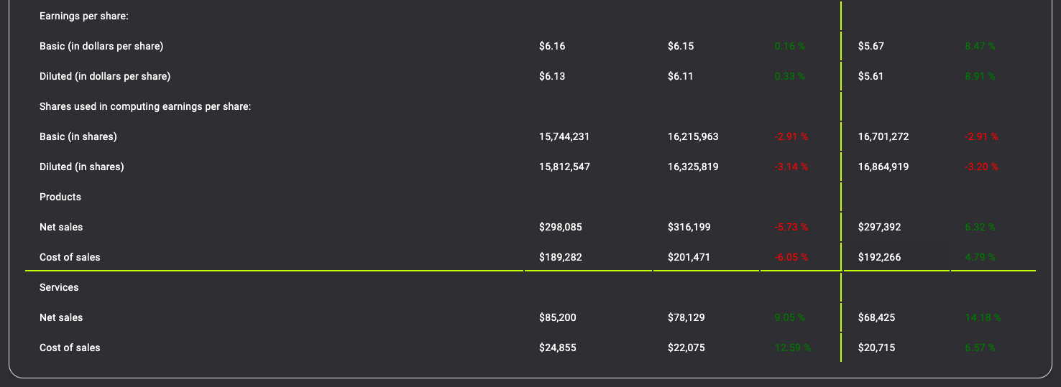Click the highlighted $192,266 cell
This screenshot has width=1061, height=387.
point(879,257)
